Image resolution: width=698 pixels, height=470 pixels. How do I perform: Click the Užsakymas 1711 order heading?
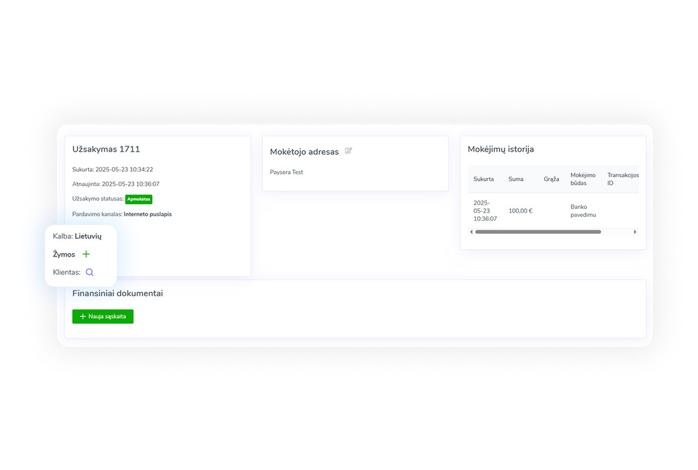pos(106,149)
